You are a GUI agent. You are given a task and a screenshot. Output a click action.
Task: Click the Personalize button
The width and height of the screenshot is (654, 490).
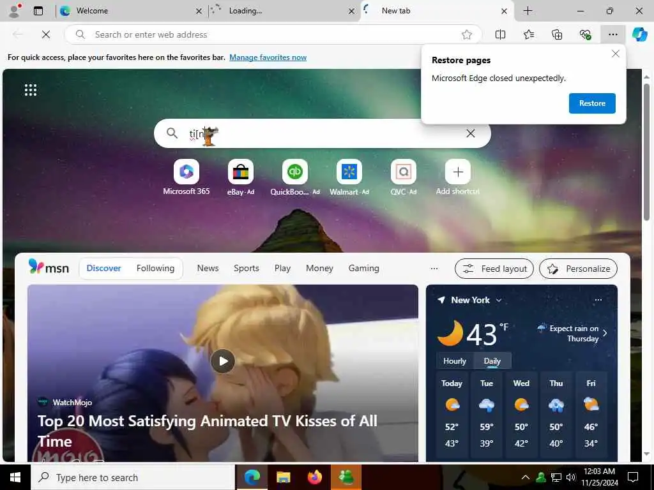point(578,269)
